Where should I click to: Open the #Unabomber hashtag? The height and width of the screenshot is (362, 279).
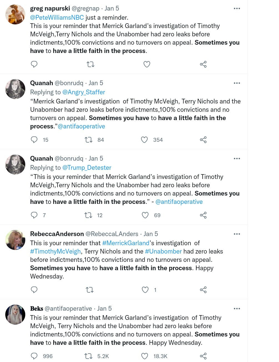click(x=163, y=251)
